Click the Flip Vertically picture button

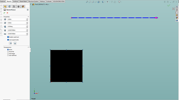pyautogui.click(x=15, y=43)
